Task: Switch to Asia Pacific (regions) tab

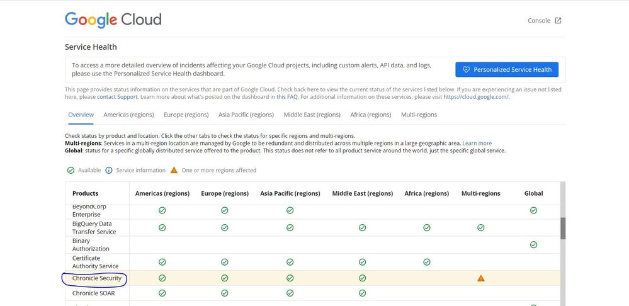Action: tap(246, 115)
